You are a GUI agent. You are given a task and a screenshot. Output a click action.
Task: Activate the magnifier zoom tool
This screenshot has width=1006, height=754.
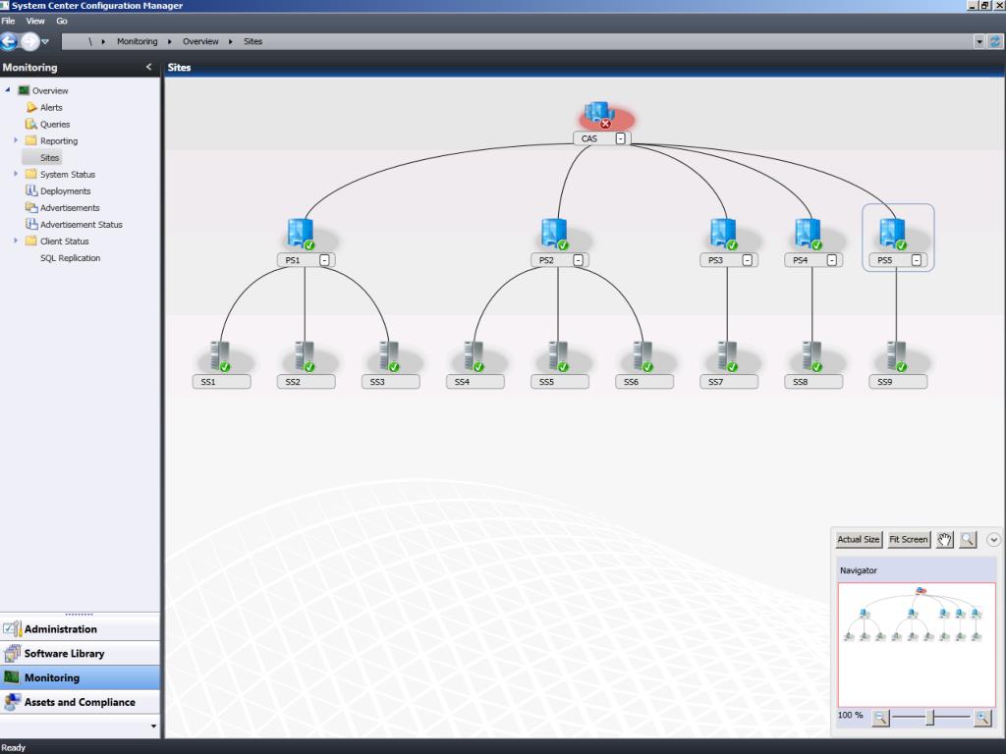click(968, 539)
